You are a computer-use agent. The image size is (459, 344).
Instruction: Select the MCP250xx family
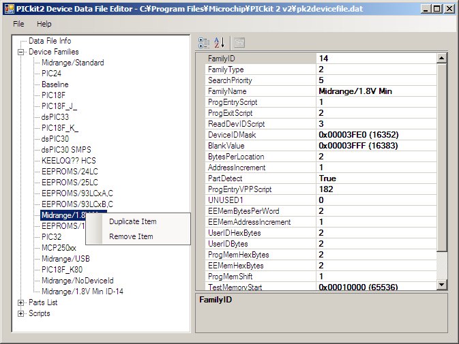pyautogui.click(x=59, y=248)
